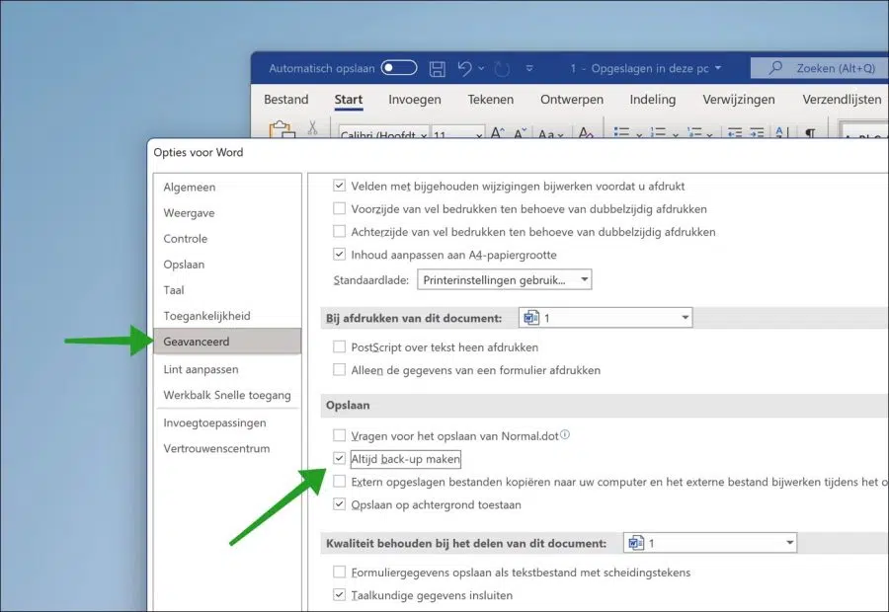Open the Undo history dropdown arrow
The image size is (889, 612).
tap(481, 68)
